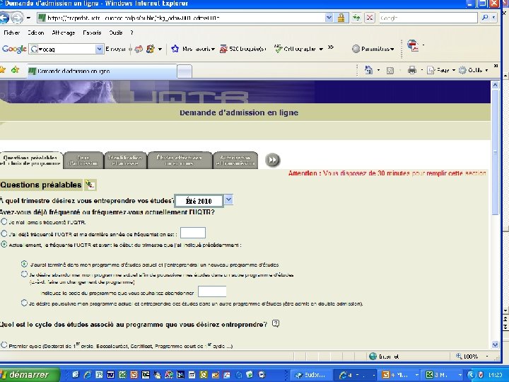Viewport: 509px width, 382px height.
Task: Select 'Je désire abandonner mon programme' radio
Action: [24, 274]
